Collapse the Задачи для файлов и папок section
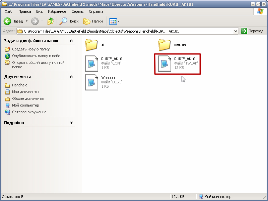This screenshot has width=268, height=201. pyautogui.click(x=71, y=41)
